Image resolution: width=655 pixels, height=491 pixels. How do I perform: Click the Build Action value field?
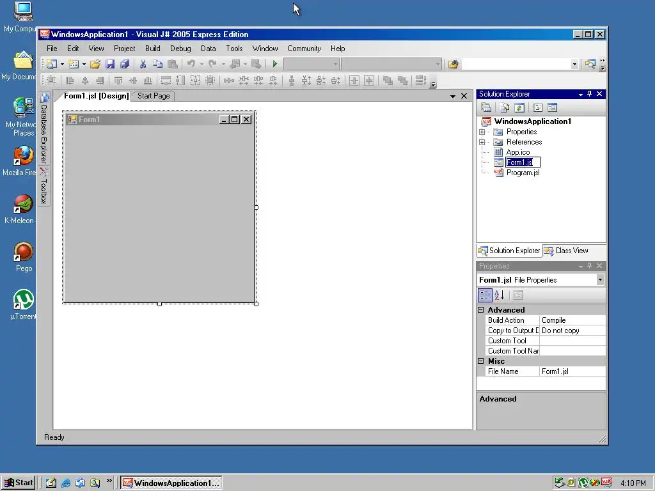pyautogui.click(x=572, y=320)
